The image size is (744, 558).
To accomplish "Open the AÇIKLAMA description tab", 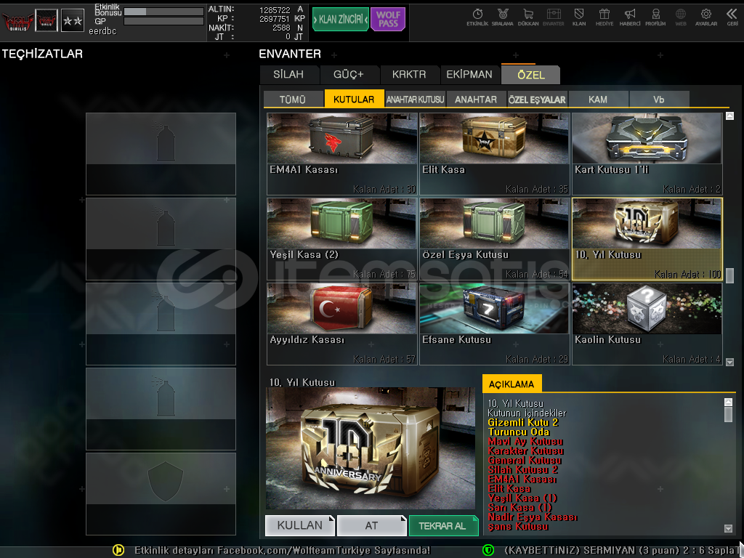I will (511, 384).
